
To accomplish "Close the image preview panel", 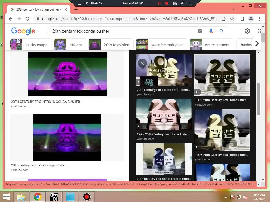I will 142,63.
